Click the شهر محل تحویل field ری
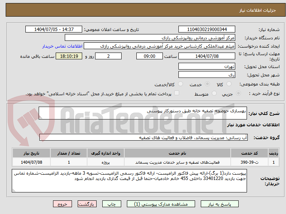 pos(207,74)
